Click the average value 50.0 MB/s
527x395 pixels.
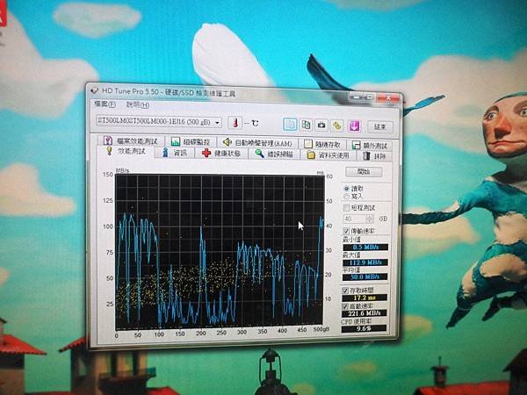365,277
